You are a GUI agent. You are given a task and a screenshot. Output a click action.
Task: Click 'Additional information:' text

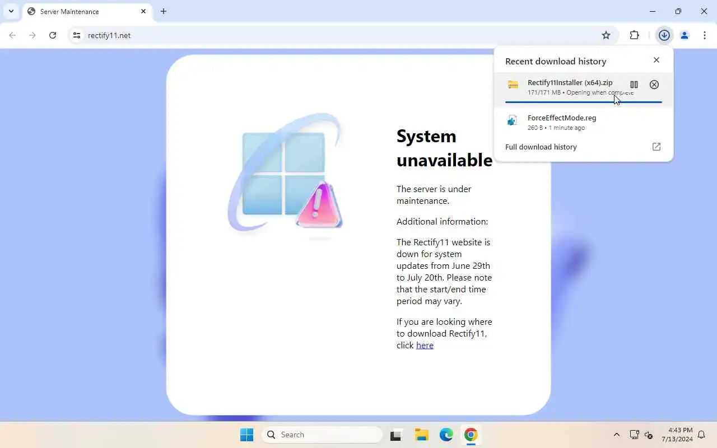443,221
